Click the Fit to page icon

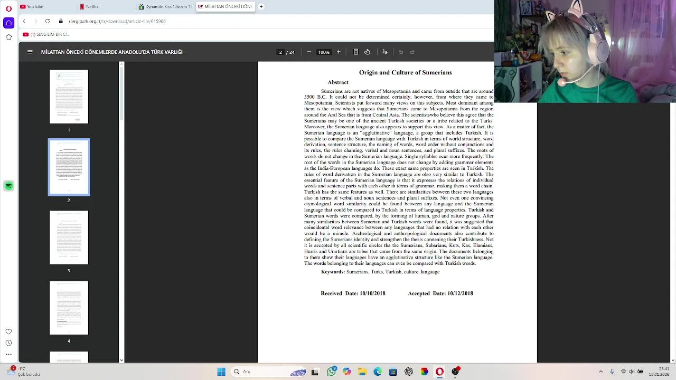pyautogui.click(x=356, y=52)
